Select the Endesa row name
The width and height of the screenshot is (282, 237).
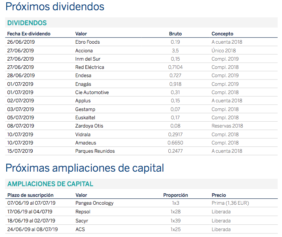coord(83,76)
